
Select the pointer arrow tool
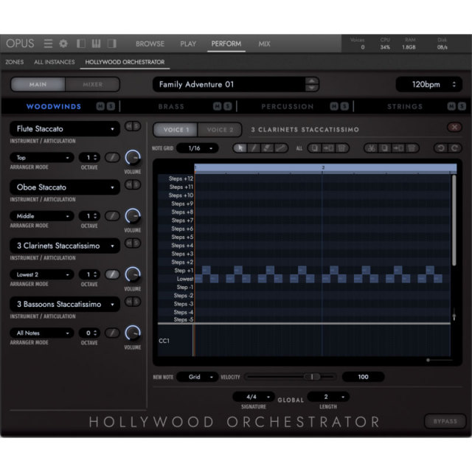[240, 148]
